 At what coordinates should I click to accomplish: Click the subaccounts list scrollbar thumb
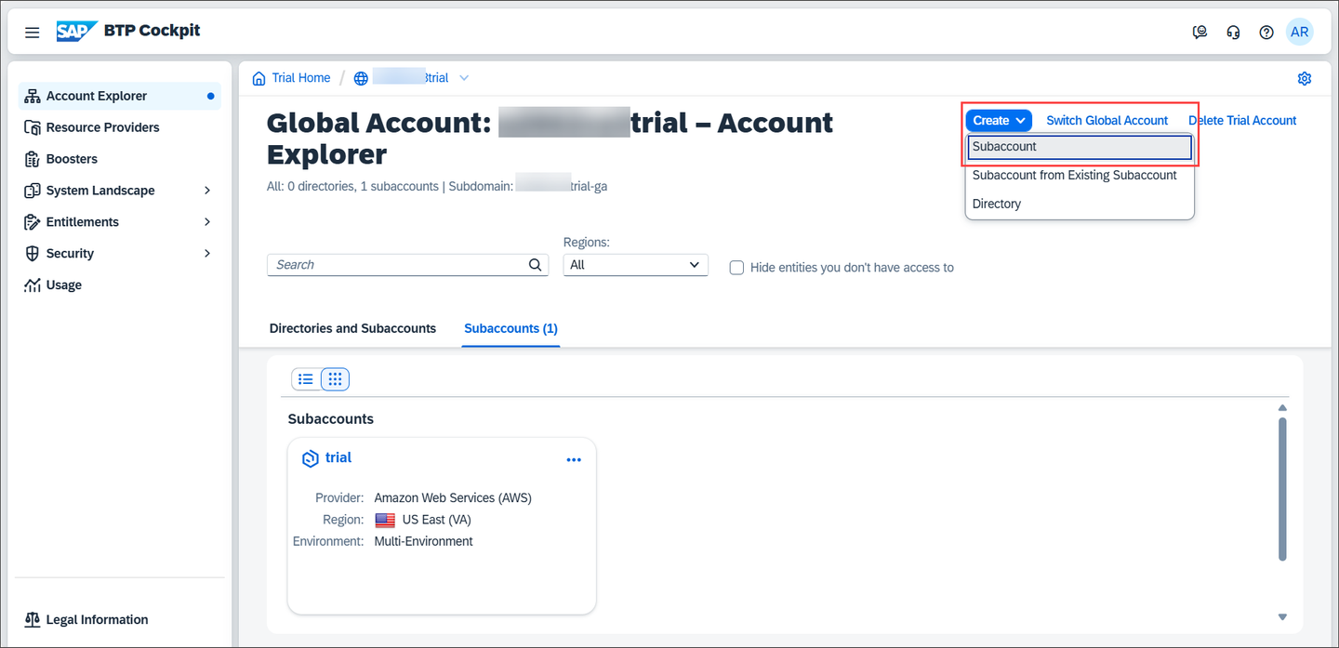(1282, 489)
